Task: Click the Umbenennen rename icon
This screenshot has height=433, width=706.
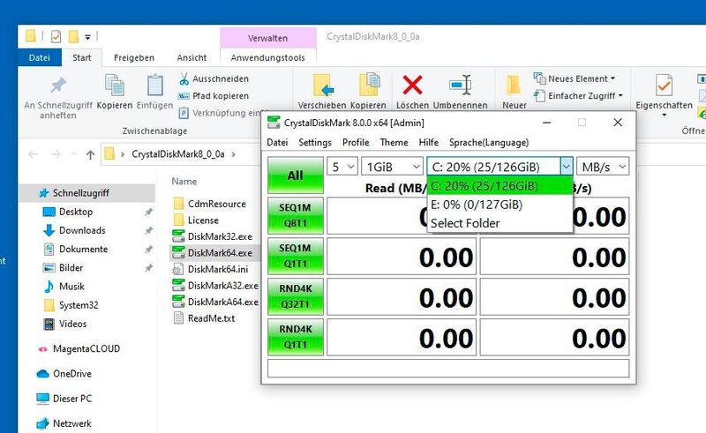Action: coord(460,85)
